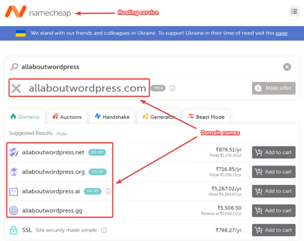The width and height of the screenshot is (304, 241).
Task: Click the X unavailable icon beside allaboutwordpress.com
Action: click(16, 88)
